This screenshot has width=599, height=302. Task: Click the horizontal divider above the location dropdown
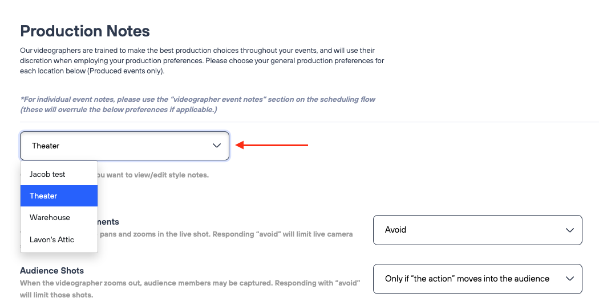[x=309, y=122]
